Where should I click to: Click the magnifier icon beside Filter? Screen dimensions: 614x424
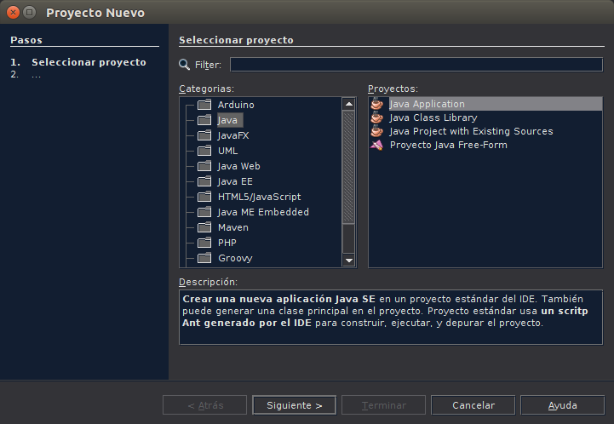tap(185, 65)
